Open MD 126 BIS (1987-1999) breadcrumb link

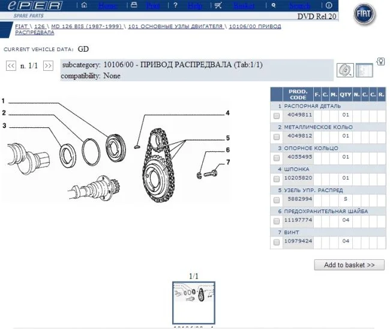tap(87, 27)
